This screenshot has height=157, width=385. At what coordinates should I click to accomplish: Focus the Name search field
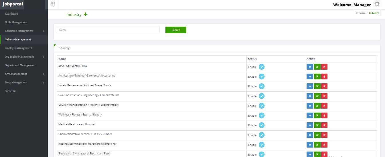(x=108, y=30)
